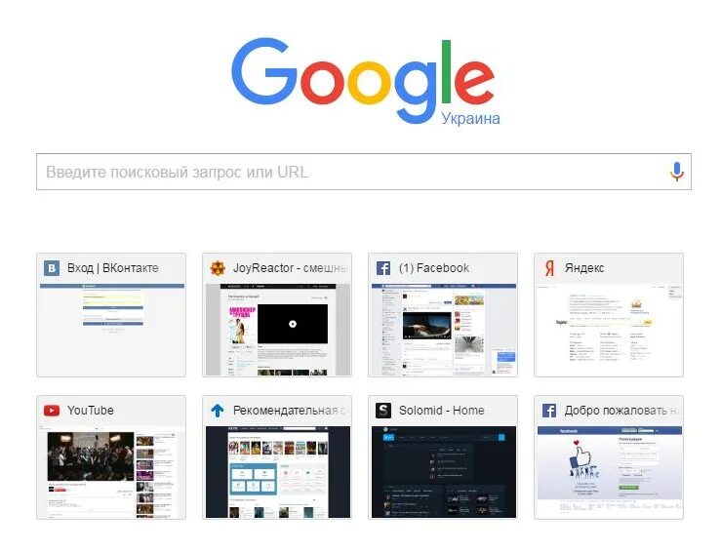Click the VKontakte favicon

52,268
